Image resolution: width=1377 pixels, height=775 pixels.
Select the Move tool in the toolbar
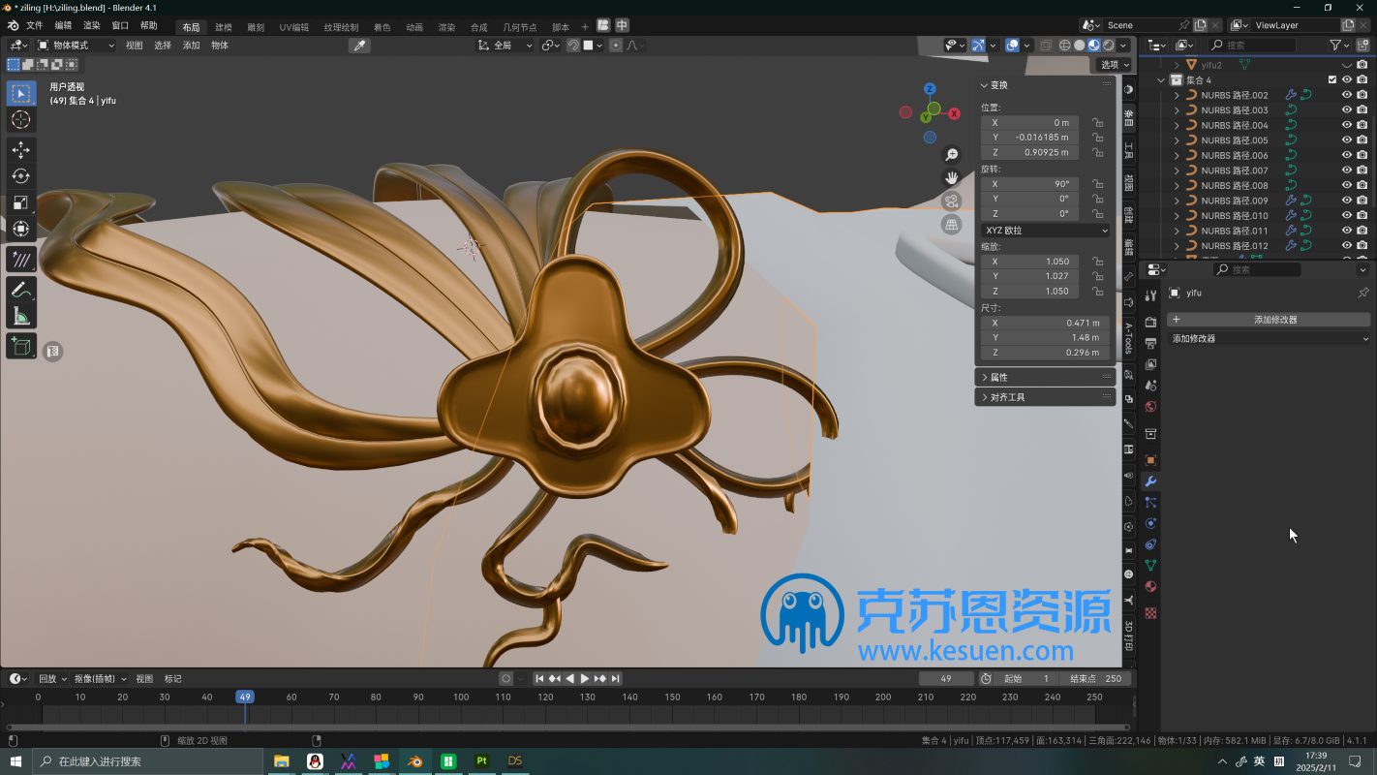pyautogui.click(x=20, y=150)
